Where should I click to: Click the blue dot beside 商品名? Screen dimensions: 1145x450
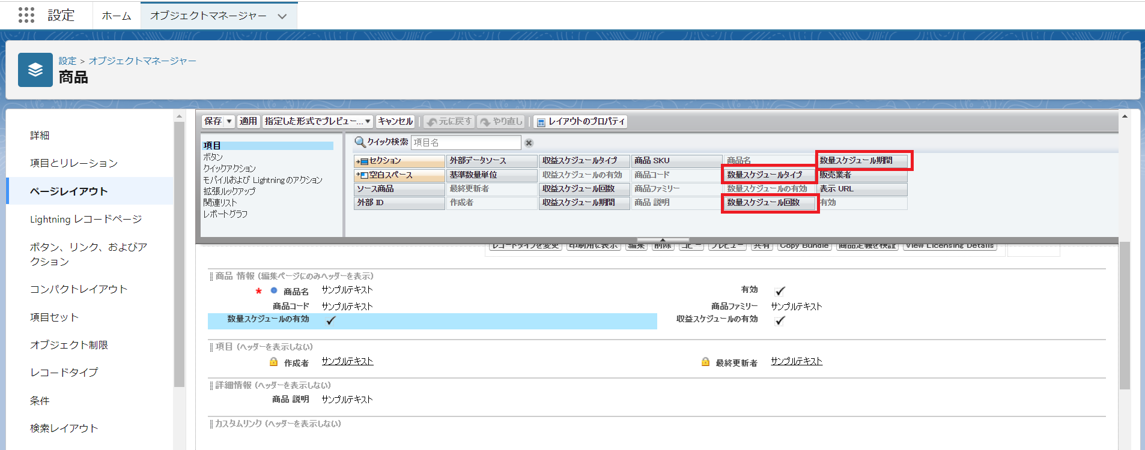274,290
